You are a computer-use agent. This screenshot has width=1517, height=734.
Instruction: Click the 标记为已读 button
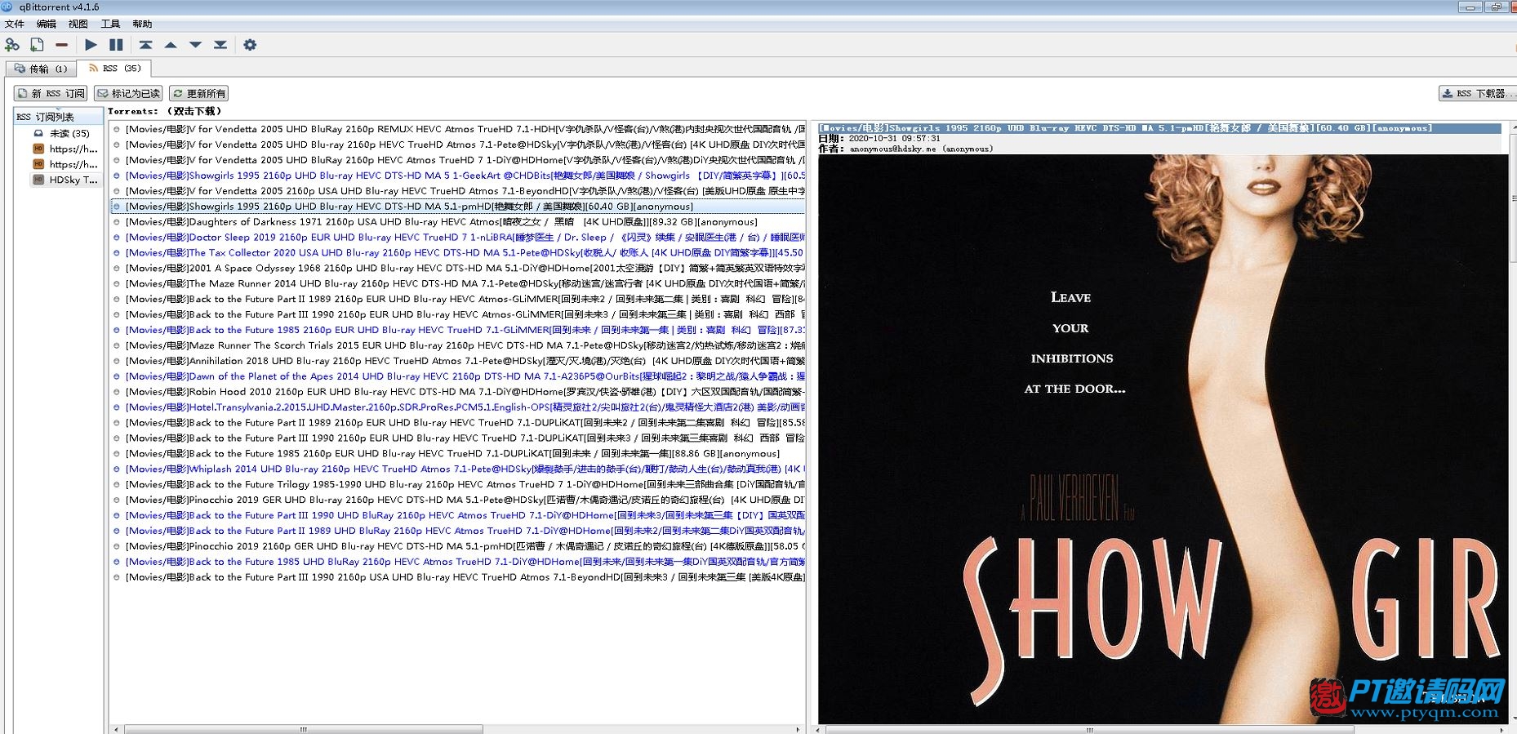[127, 93]
